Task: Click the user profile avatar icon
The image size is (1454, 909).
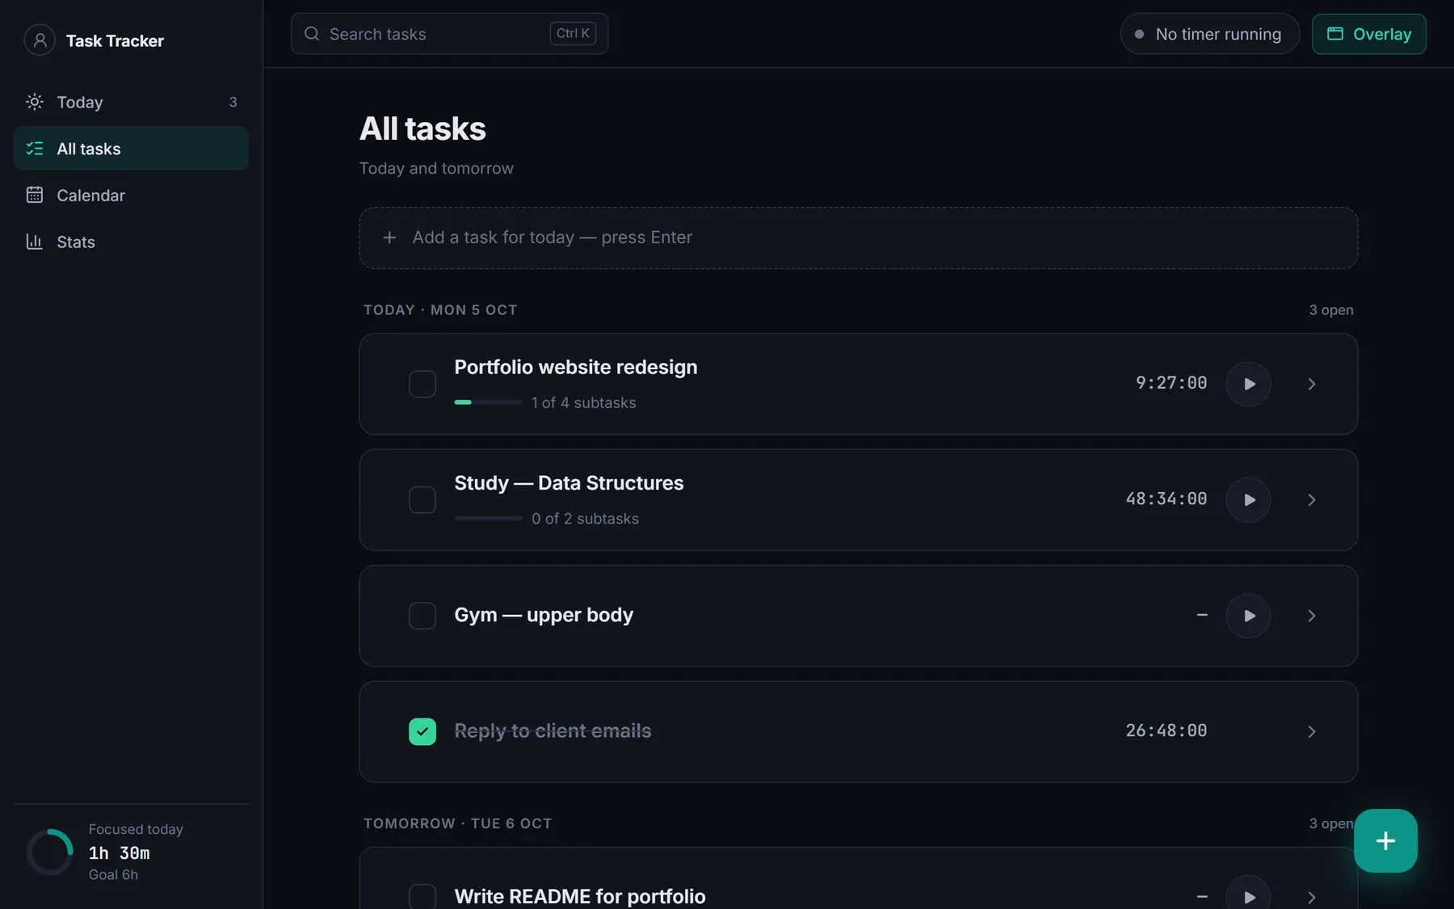Action: 40,40
